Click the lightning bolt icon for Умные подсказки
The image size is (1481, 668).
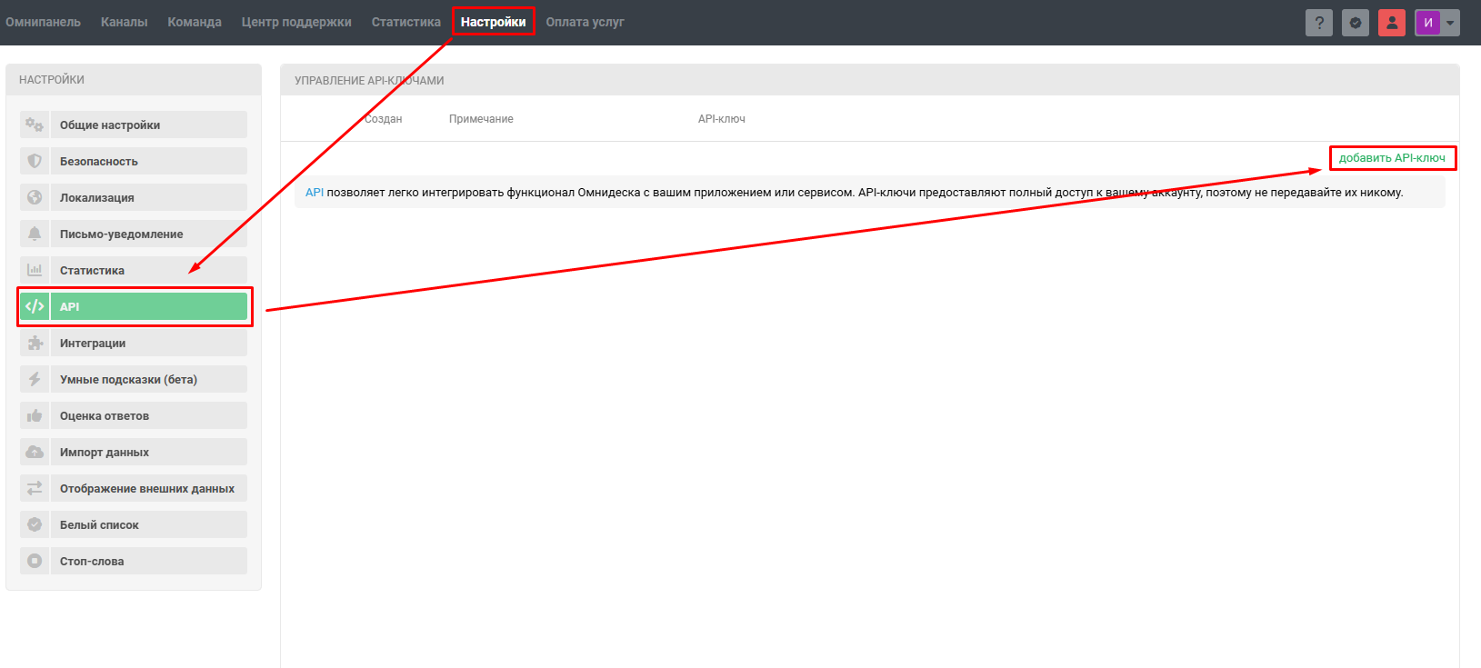(35, 379)
